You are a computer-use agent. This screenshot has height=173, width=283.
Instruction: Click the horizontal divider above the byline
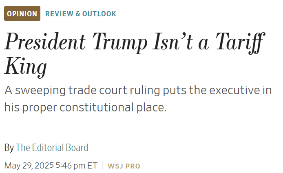pyautogui.click(x=144, y=132)
